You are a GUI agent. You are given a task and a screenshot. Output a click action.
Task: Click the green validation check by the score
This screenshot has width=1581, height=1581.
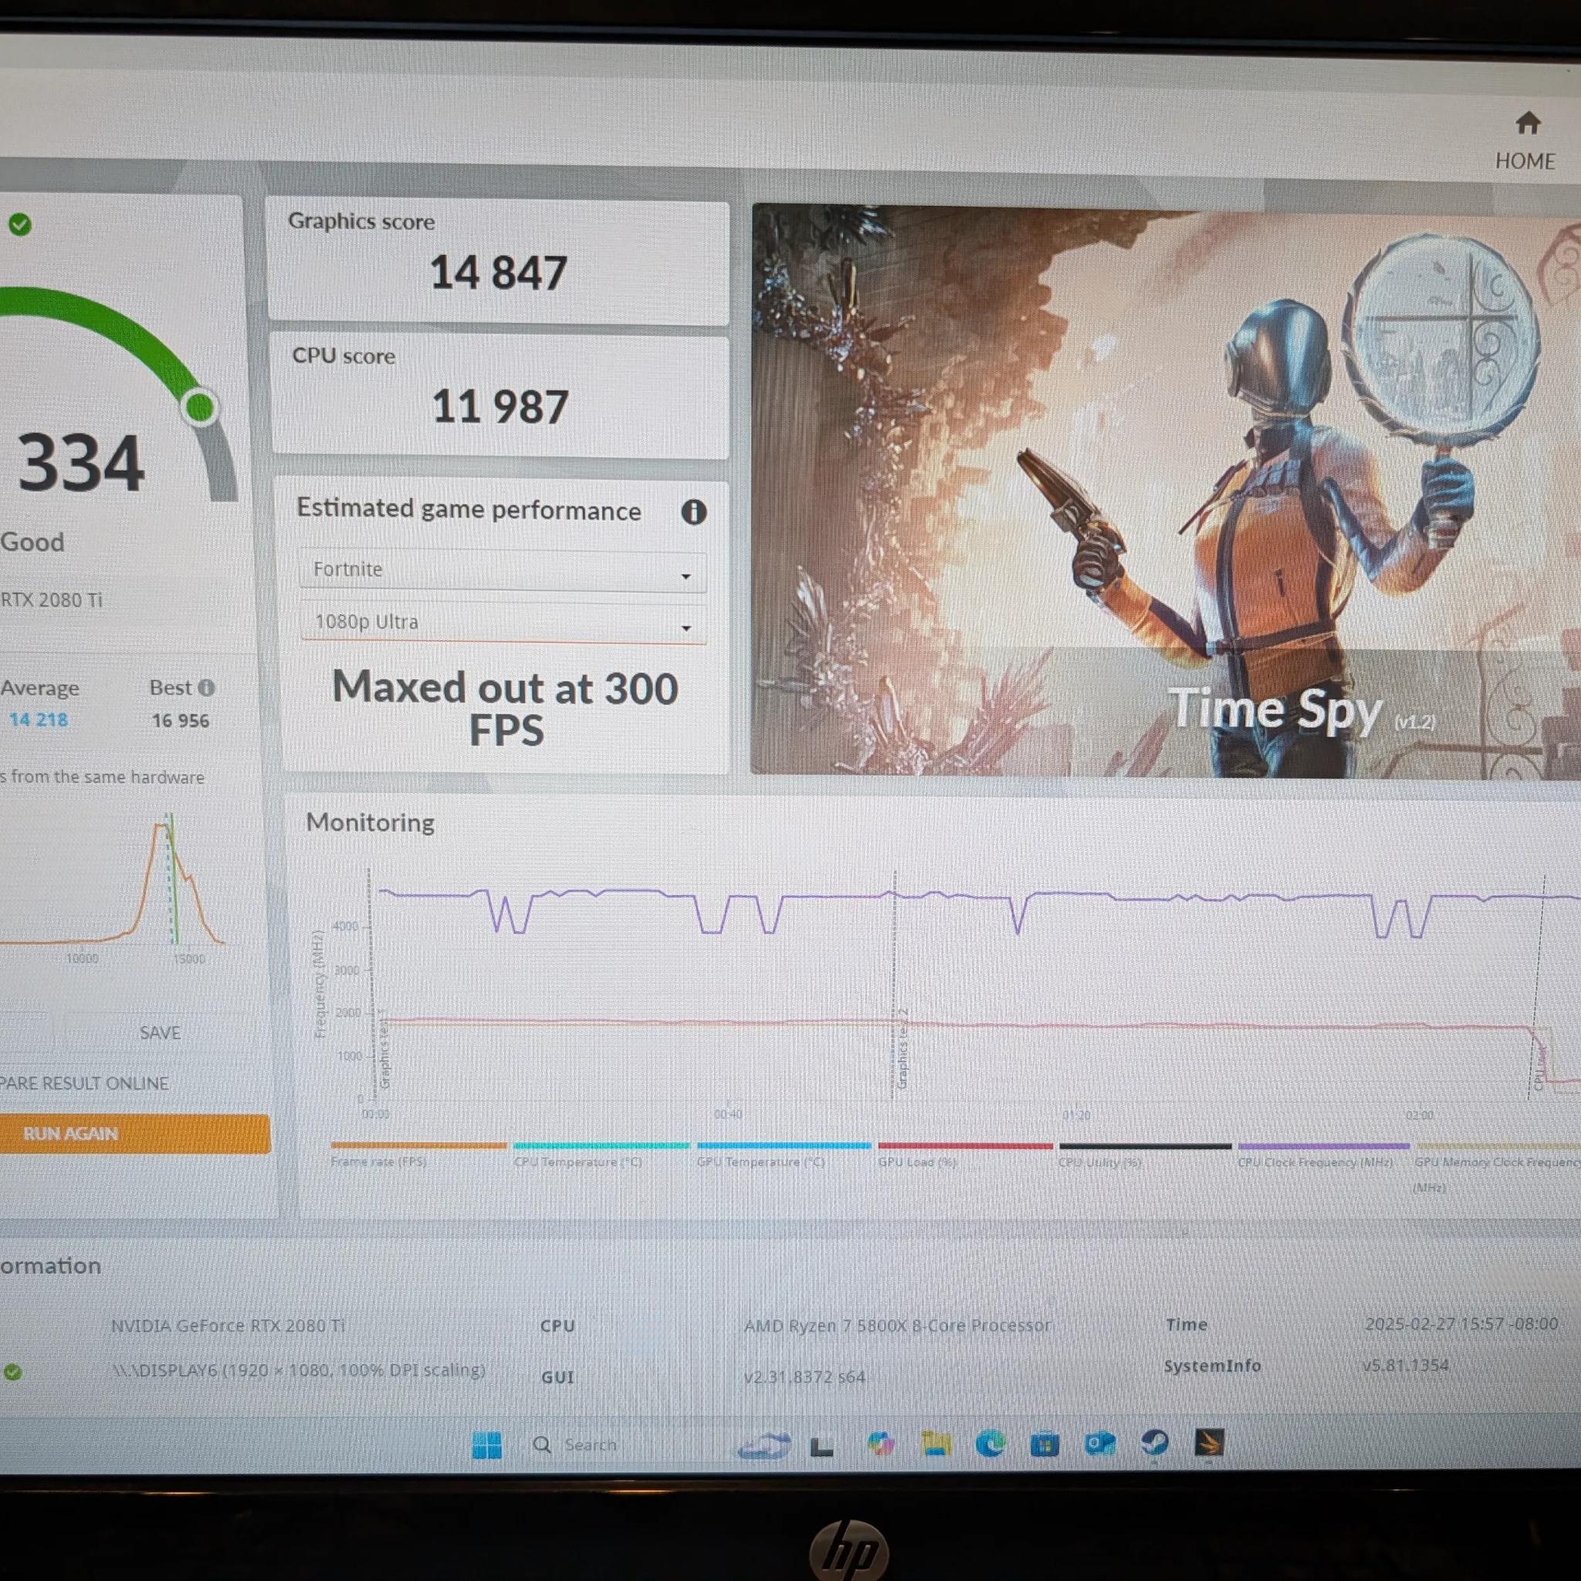[x=19, y=224]
